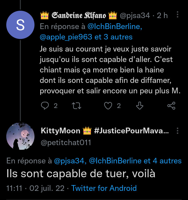Click the 11:11 · 02 juil. 22 timestamp

coord(35,188)
